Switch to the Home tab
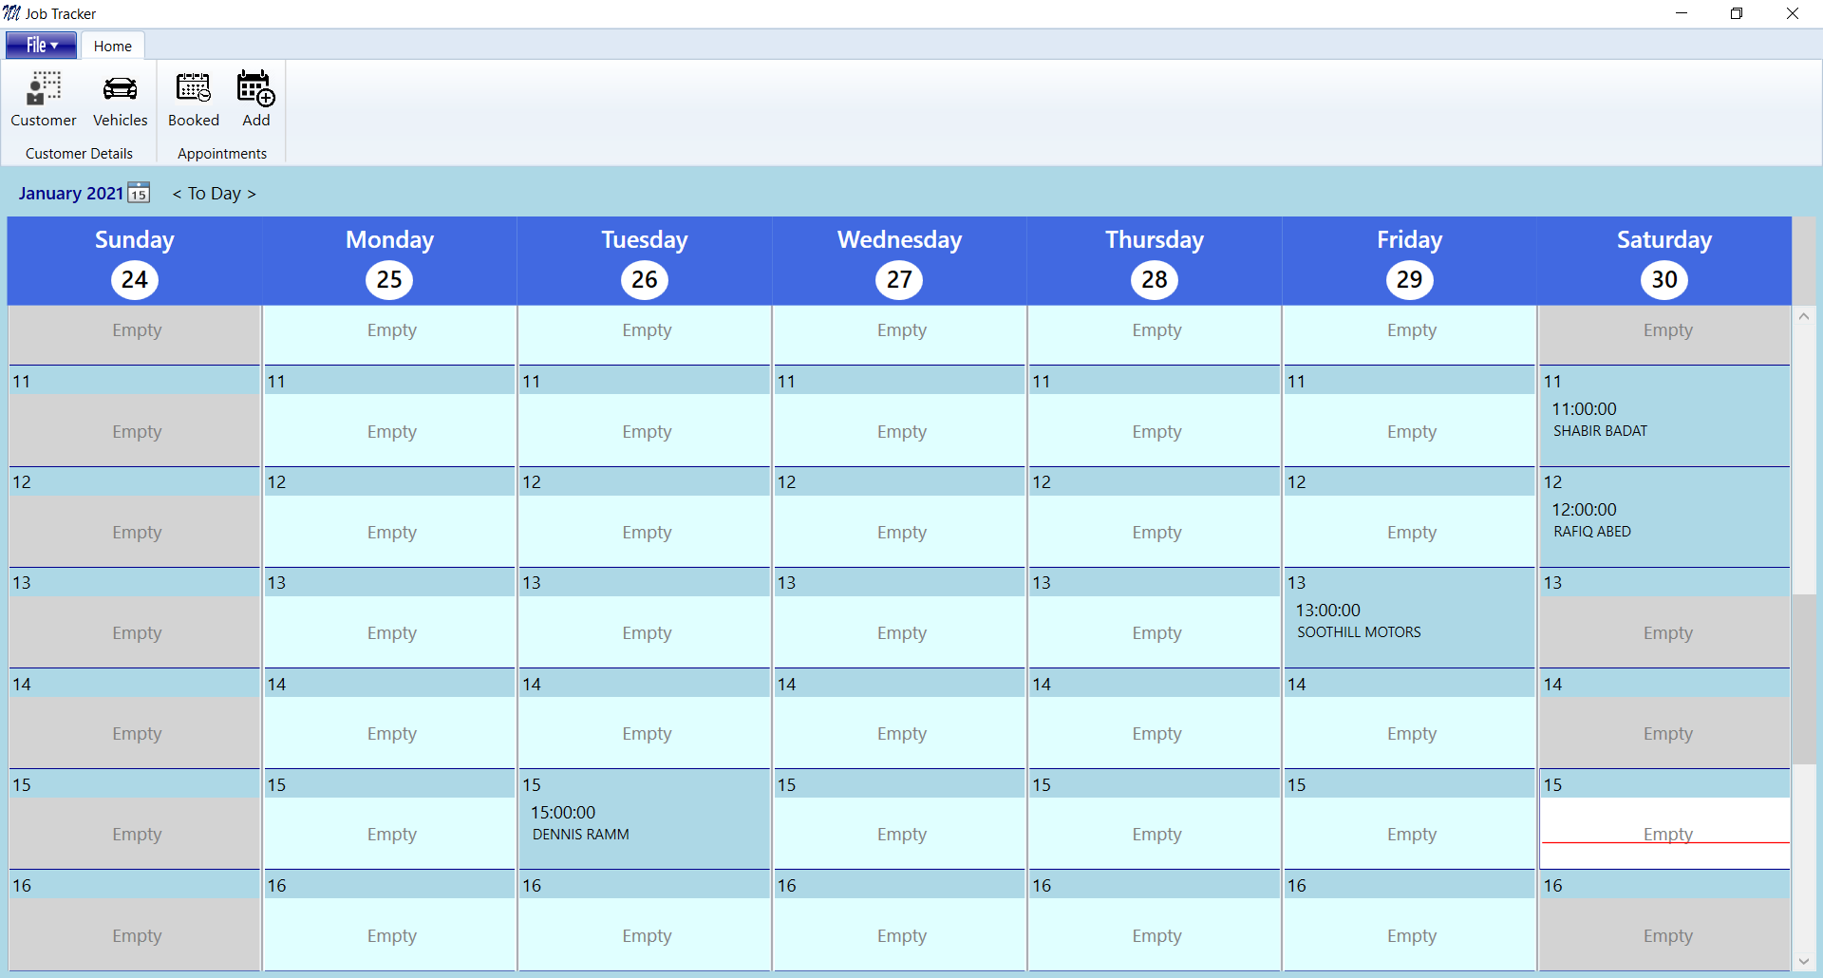 point(112,46)
